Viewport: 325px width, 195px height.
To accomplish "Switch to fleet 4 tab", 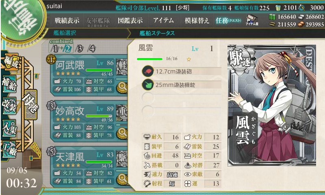I will click(92, 48).
